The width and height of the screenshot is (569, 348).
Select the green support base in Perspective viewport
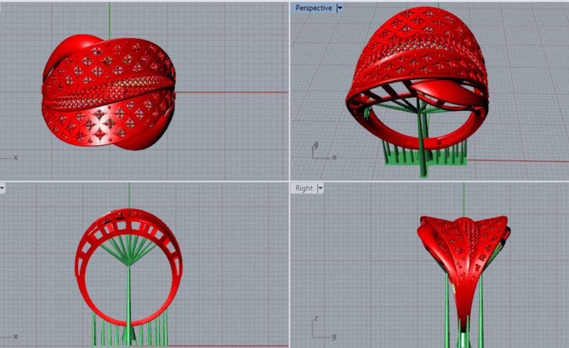(x=427, y=161)
